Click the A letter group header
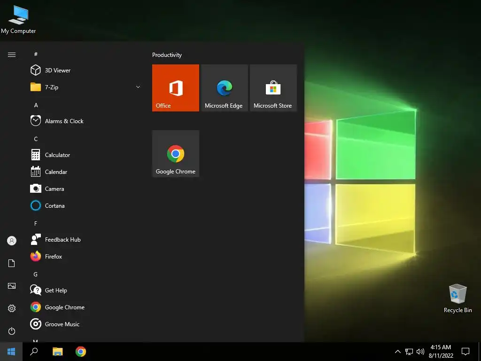This screenshot has width=481, height=361. [x=36, y=105]
